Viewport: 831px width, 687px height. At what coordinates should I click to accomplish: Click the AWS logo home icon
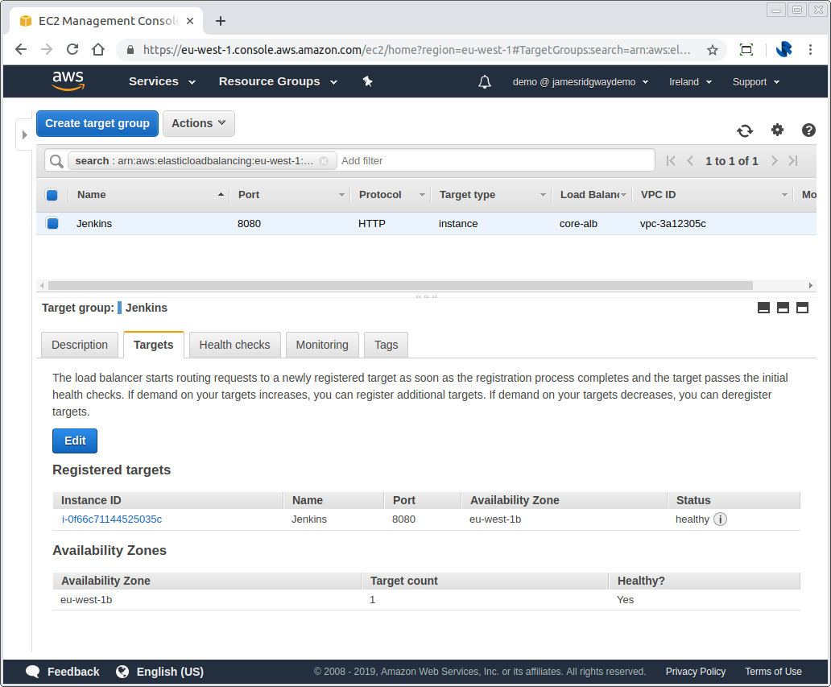(x=68, y=81)
